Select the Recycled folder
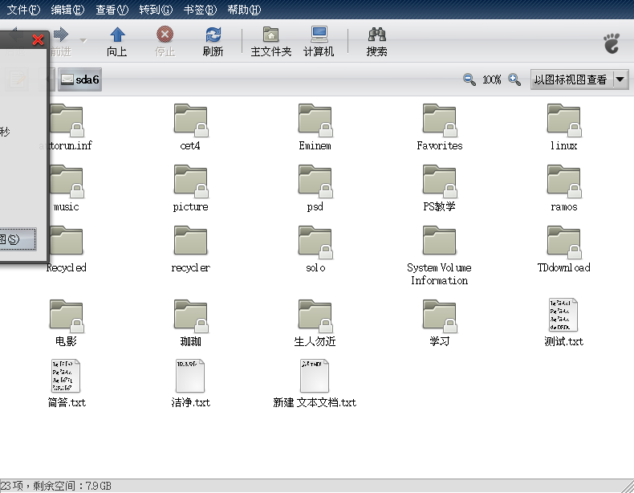Image resolution: width=634 pixels, height=493 pixels. coord(66,250)
